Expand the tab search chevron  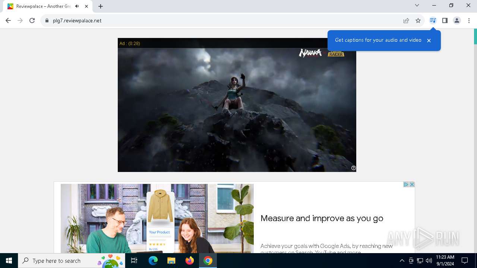pos(417,5)
